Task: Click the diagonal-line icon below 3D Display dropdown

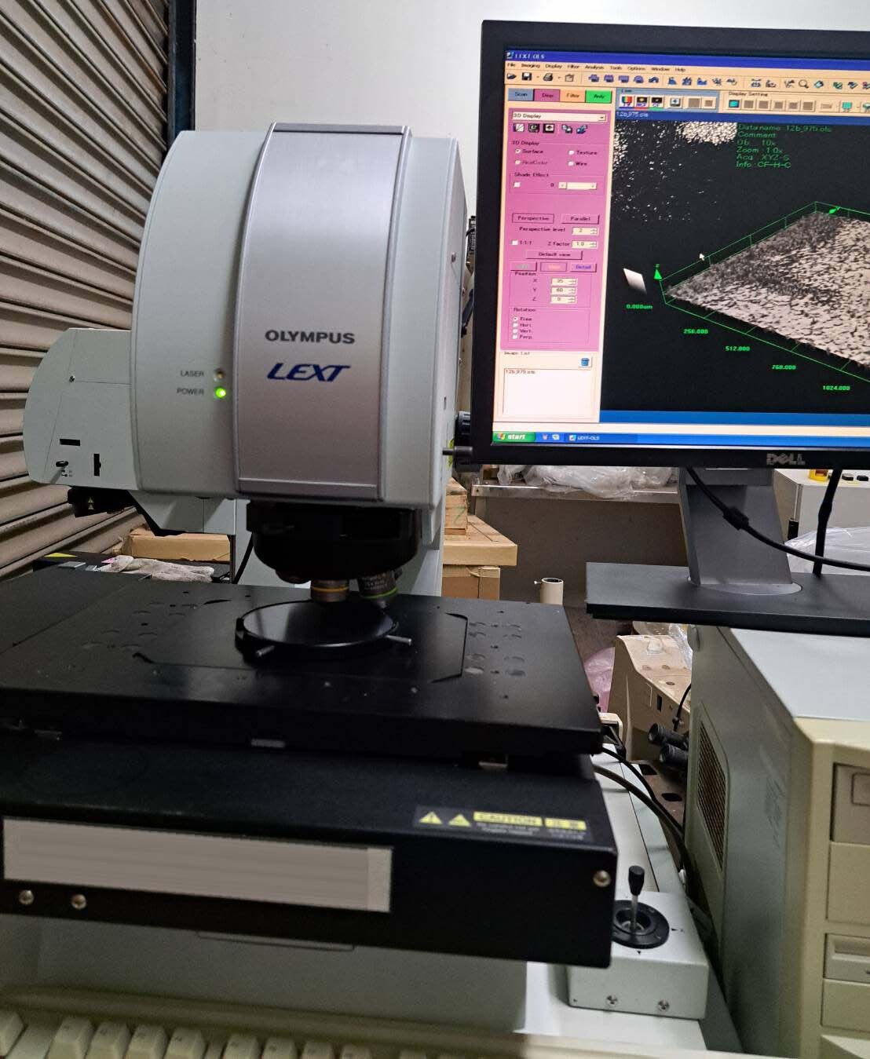Action: pos(519,127)
